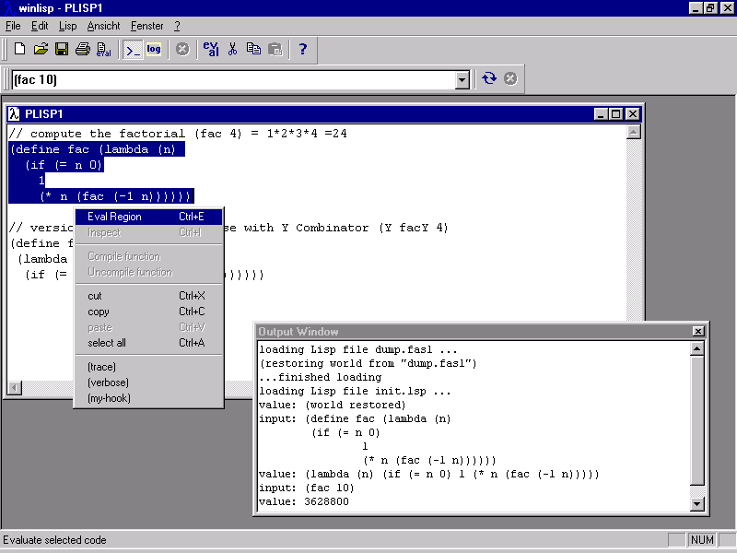
Task: Select cut in the context menu
Action: click(148, 296)
